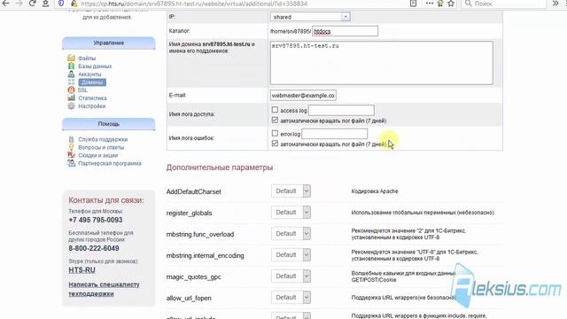Click the SSL icon
This screenshot has width=567, height=319.
pos(71,90)
